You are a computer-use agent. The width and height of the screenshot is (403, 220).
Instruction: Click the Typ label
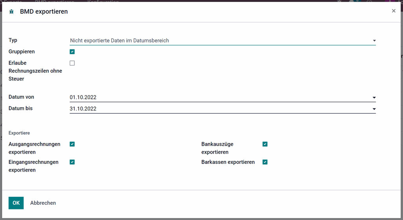coord(13,40)
